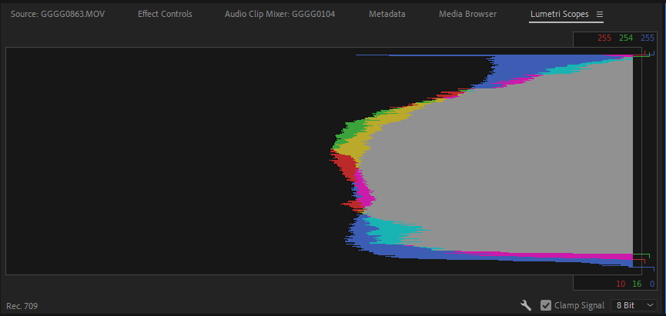Click the blue maximum value 255

point(648,38)
